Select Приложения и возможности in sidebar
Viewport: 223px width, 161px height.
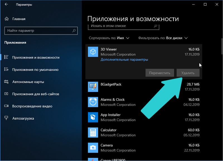36,57
